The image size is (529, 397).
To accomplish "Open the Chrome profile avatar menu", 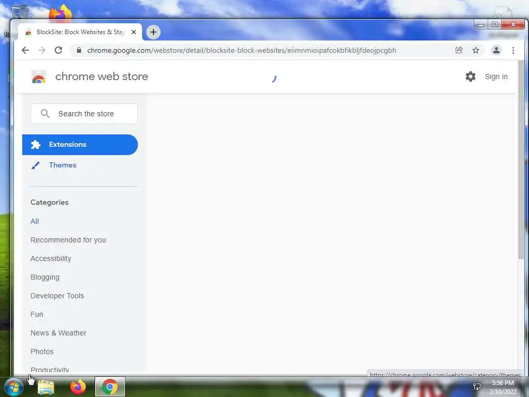I will click(x=496, y=50).
